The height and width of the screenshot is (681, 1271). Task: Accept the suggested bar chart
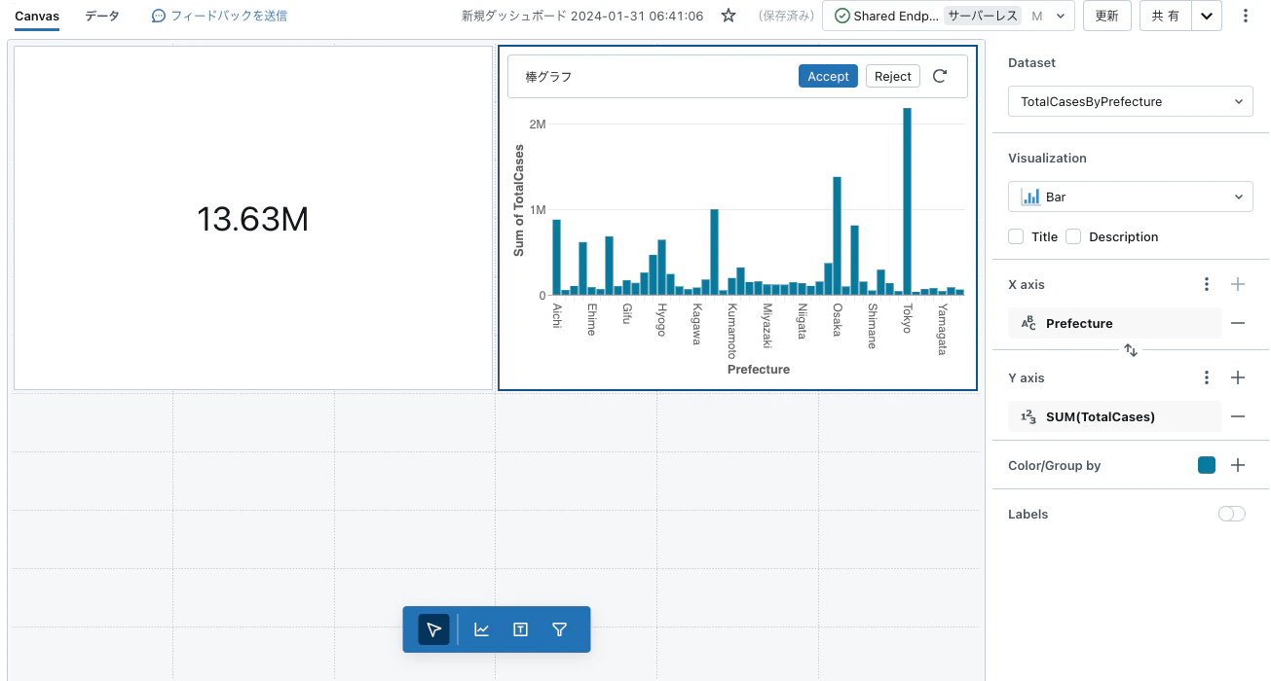tap(828, 76)
